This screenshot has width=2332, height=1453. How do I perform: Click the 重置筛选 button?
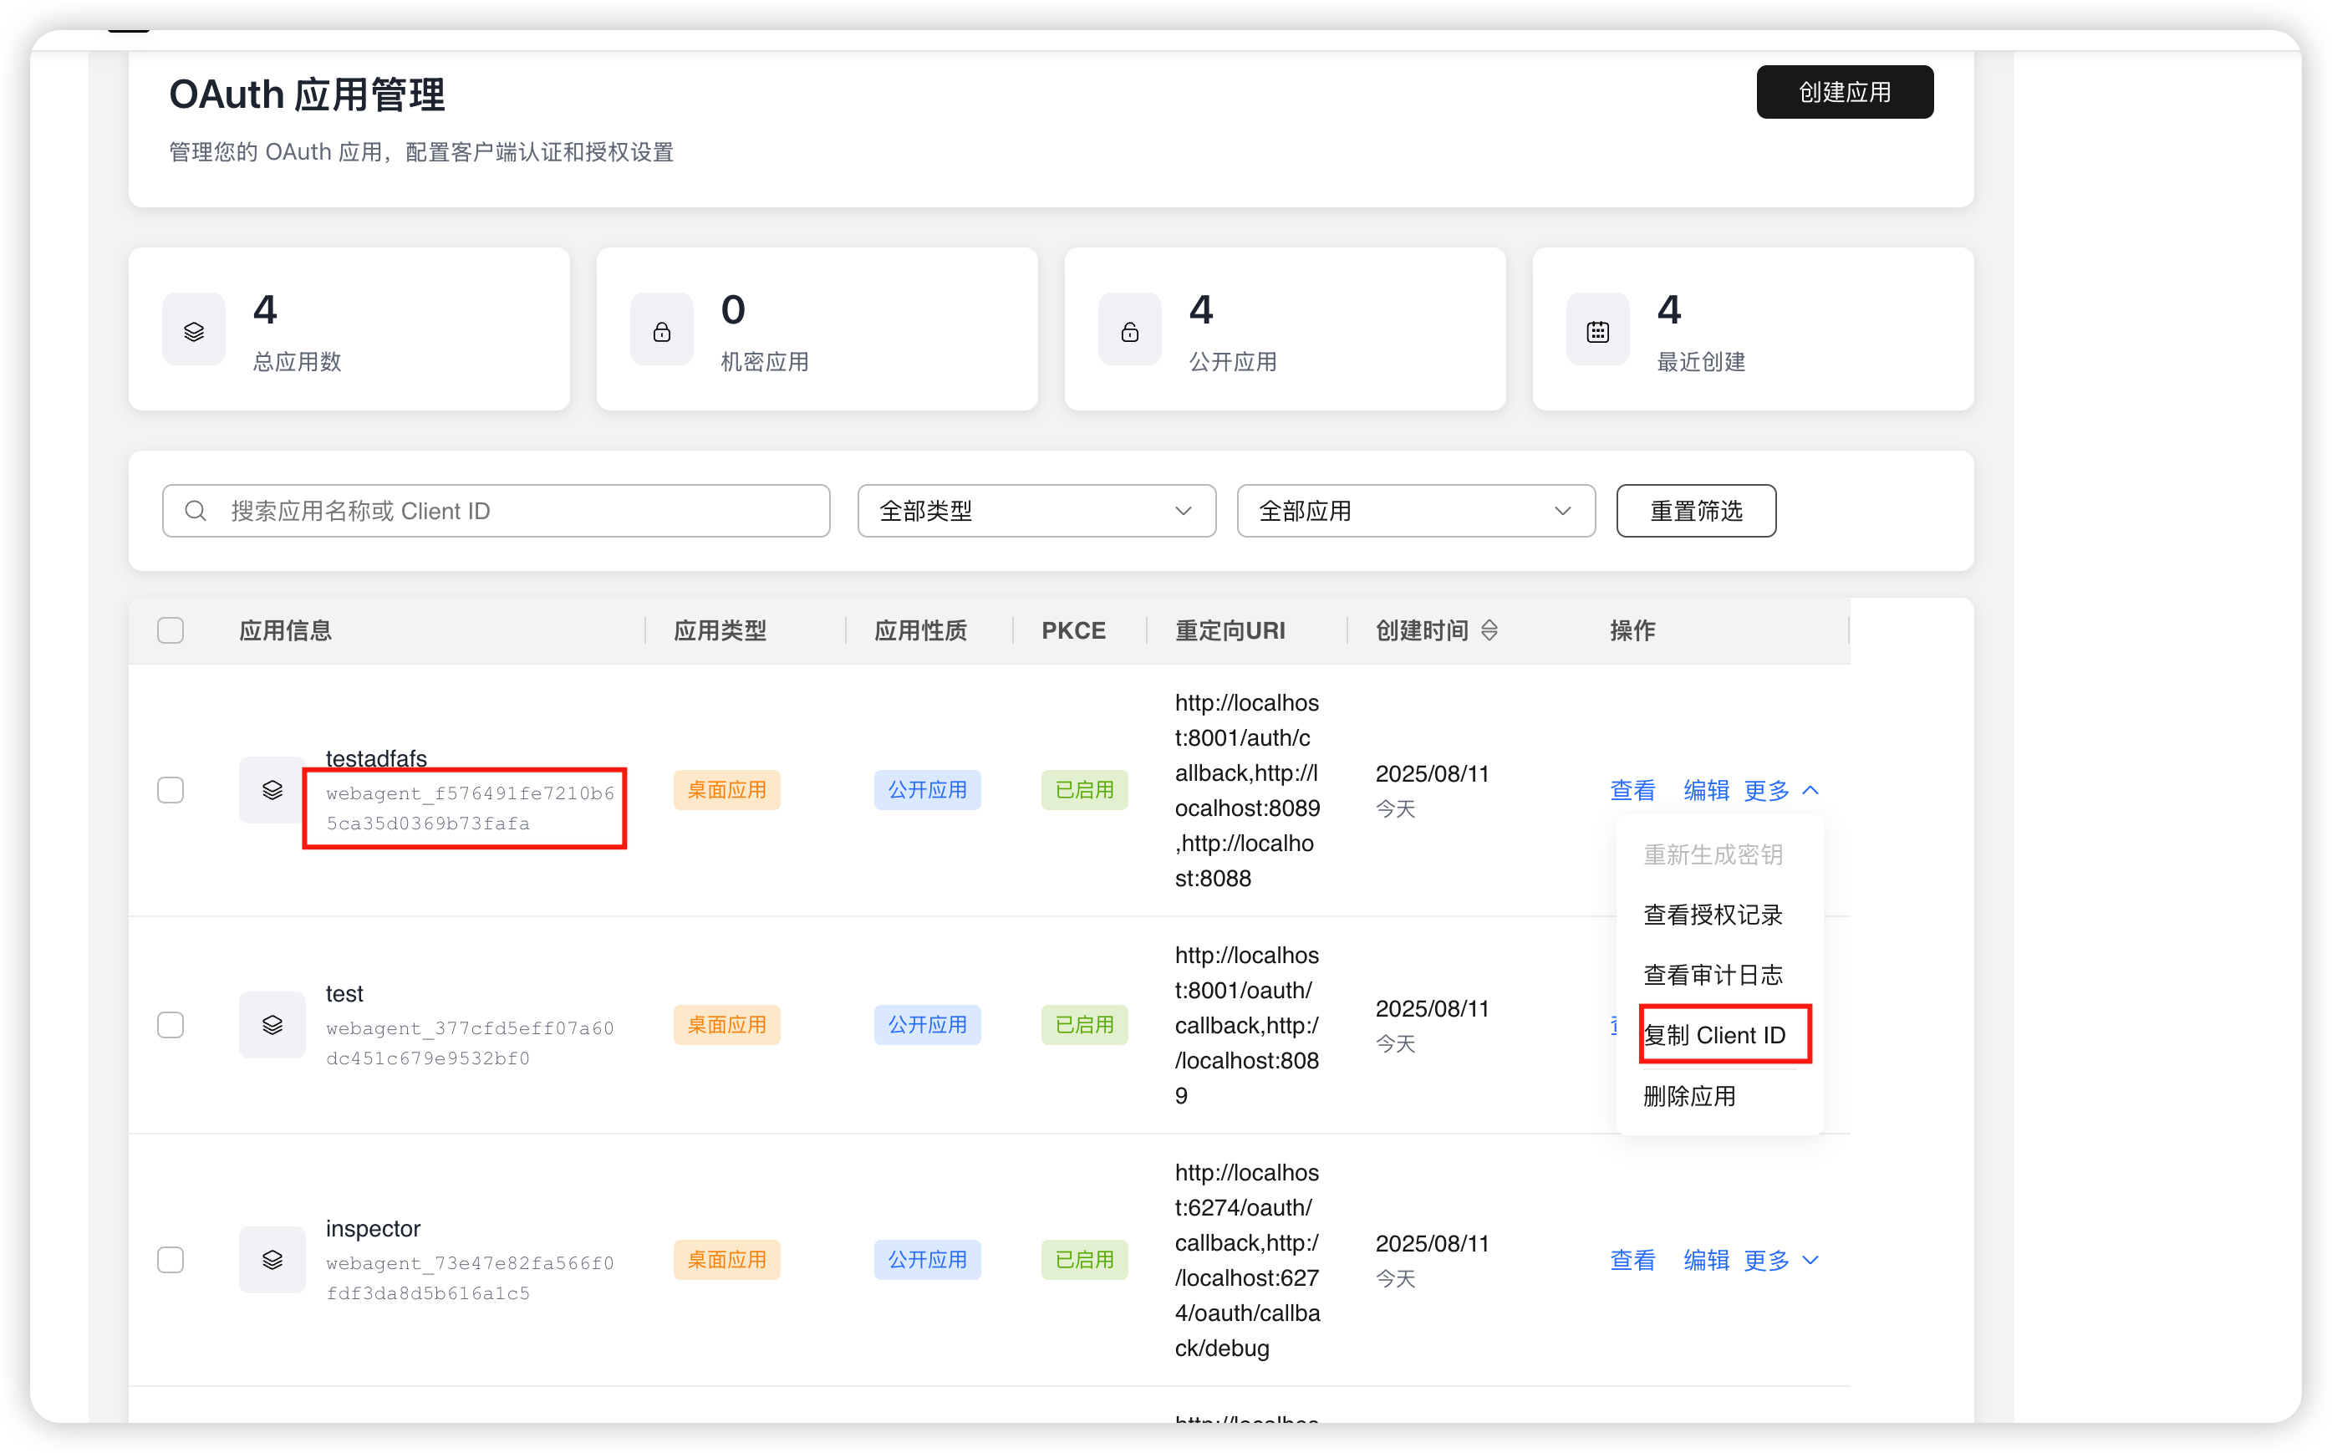1696,510
